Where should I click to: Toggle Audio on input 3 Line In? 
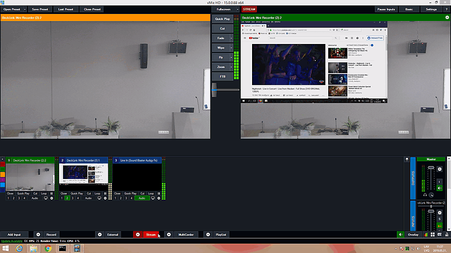(142, 198)
